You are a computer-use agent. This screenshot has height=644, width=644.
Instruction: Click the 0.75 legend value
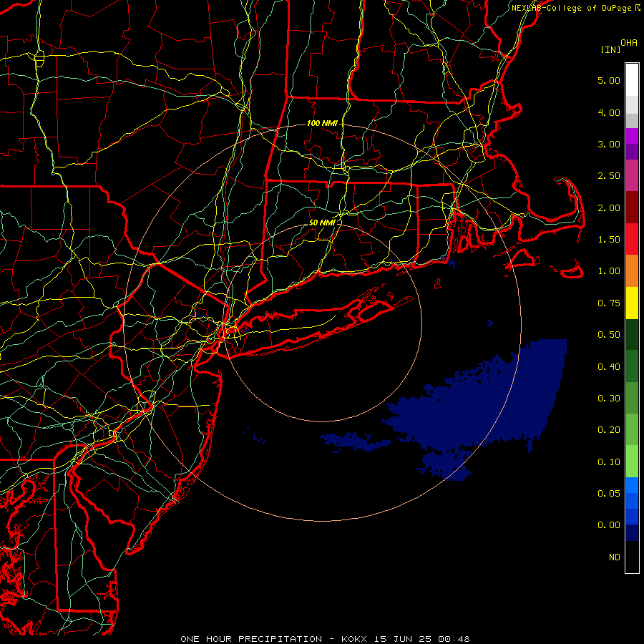pyautogui.click(x=609, y=303)
